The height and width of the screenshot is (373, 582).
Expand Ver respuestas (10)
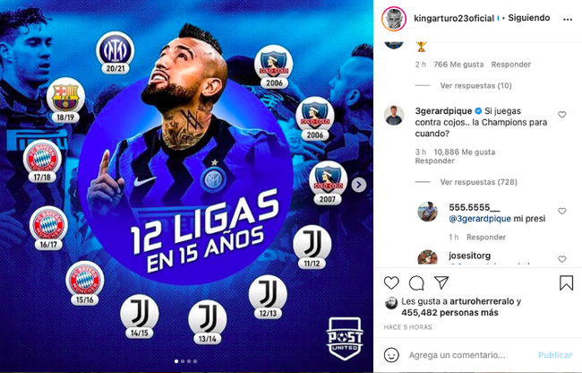(x=475, y=86)
